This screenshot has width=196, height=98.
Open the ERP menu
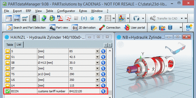(28, 11)
